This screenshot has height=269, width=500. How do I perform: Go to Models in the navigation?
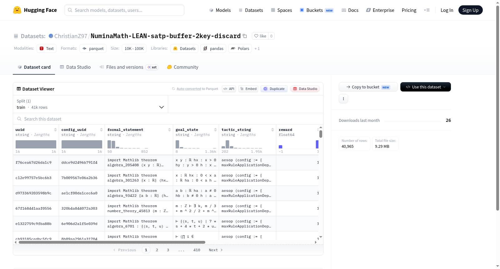click(220, 10)
